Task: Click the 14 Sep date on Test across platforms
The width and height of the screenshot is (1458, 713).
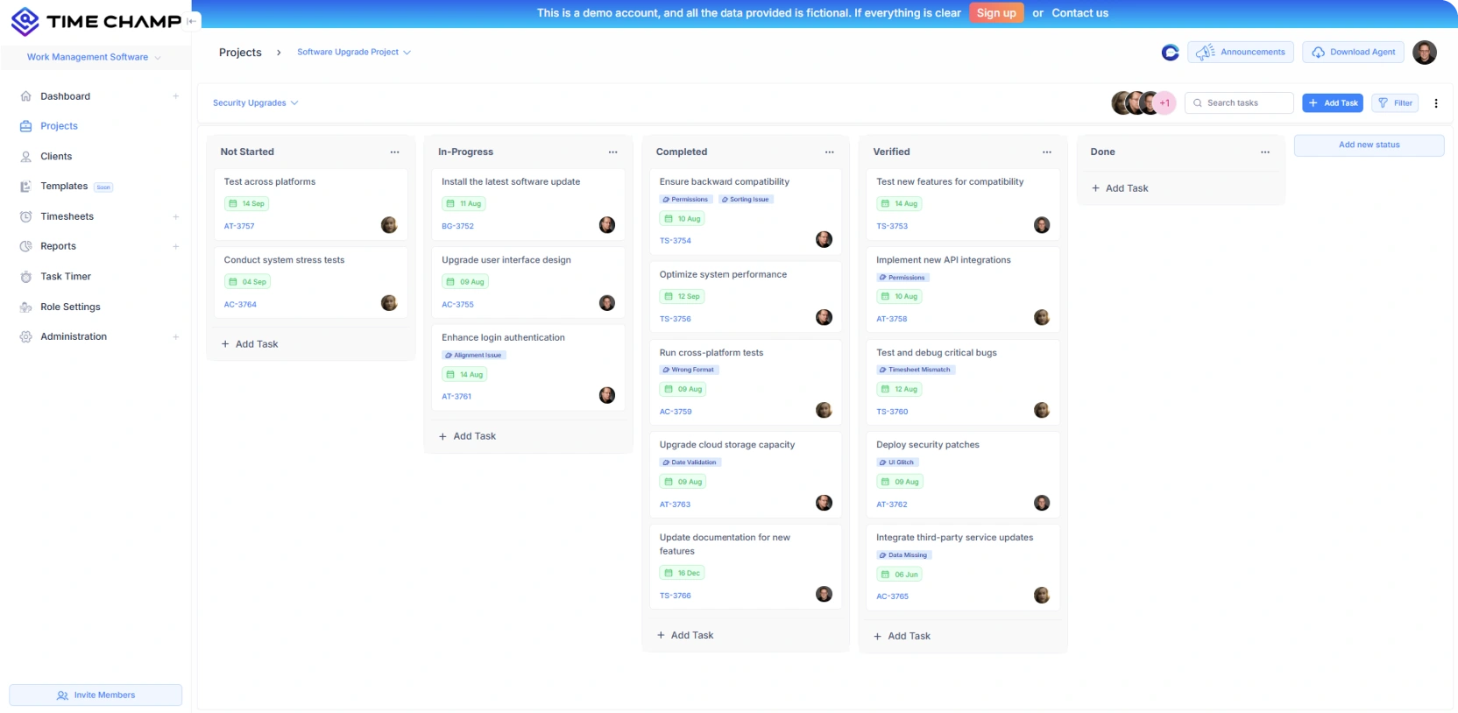Action: pos(247,204)
